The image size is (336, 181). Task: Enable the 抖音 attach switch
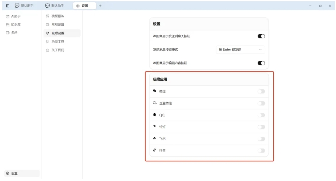[x=261, y=151]
